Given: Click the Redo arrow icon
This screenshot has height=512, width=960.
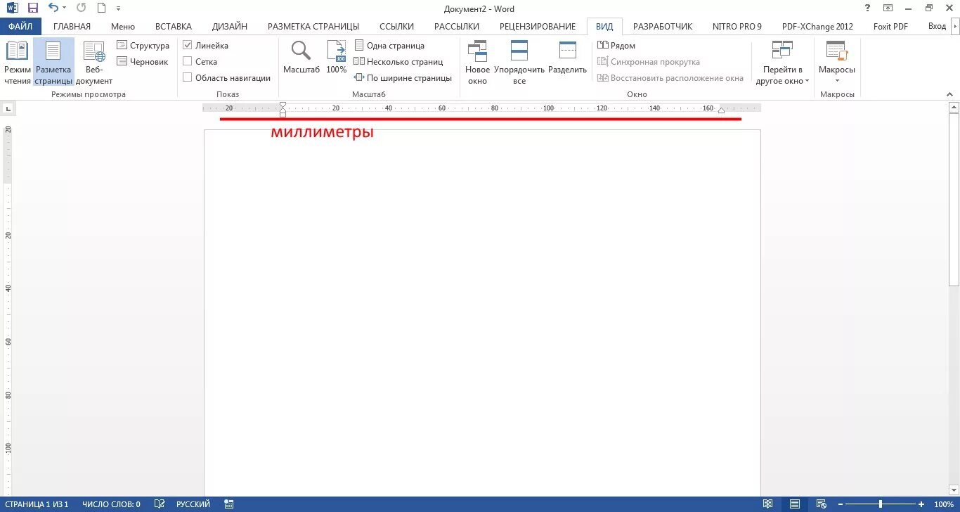Looking at the screenshot, I should 82,8.
